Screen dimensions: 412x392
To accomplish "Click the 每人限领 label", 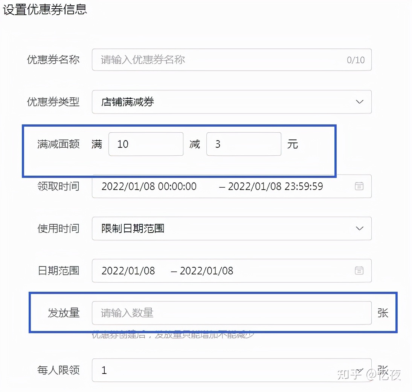I will coord(58,370).
